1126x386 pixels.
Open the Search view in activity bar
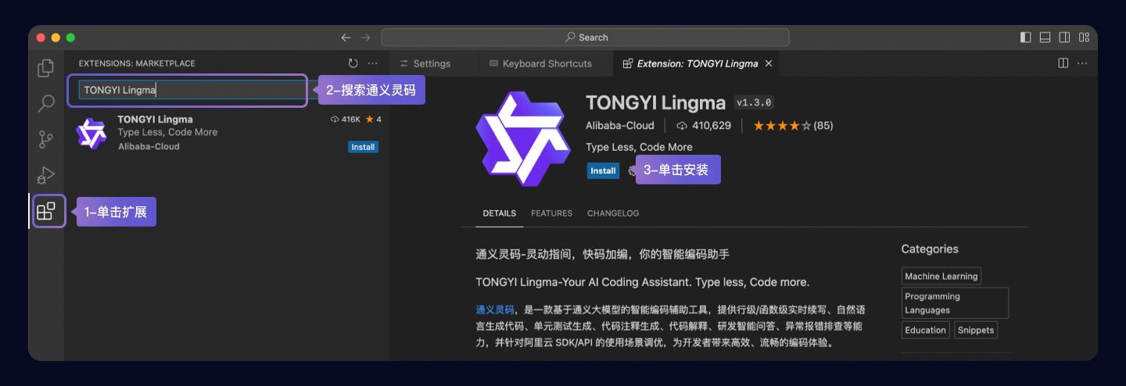coord(46,103)
